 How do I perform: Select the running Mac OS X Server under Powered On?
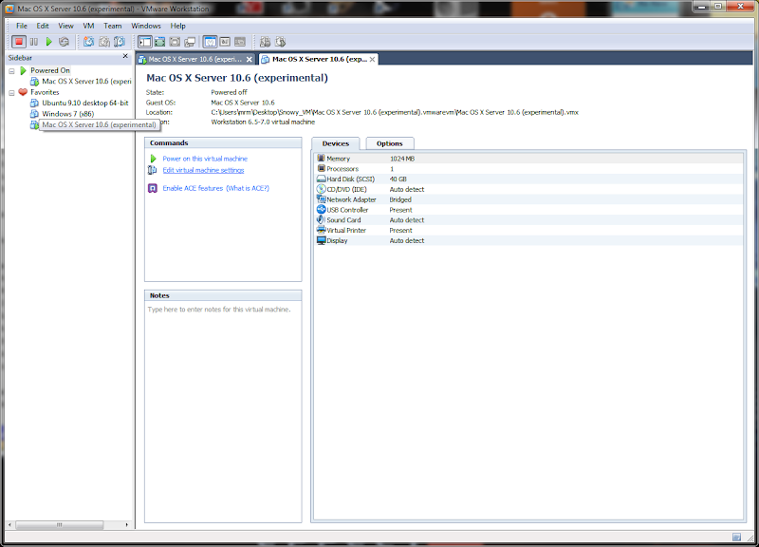pos(86,82)
